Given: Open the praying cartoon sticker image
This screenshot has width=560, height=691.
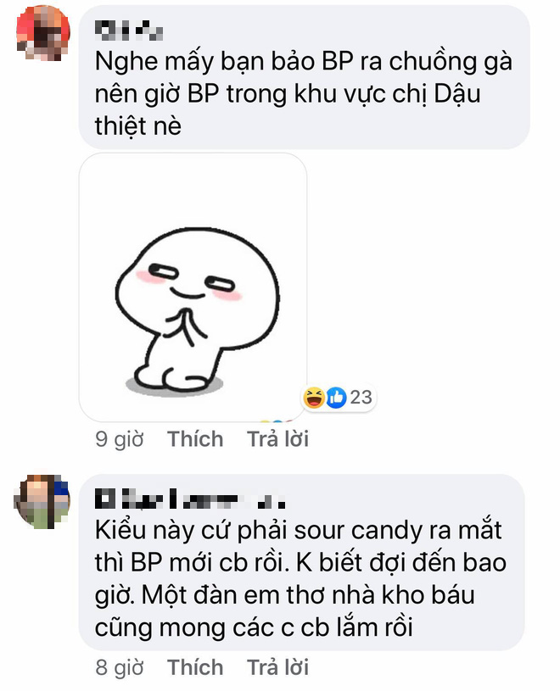Looking at the screenshot, I should [193, 287].
